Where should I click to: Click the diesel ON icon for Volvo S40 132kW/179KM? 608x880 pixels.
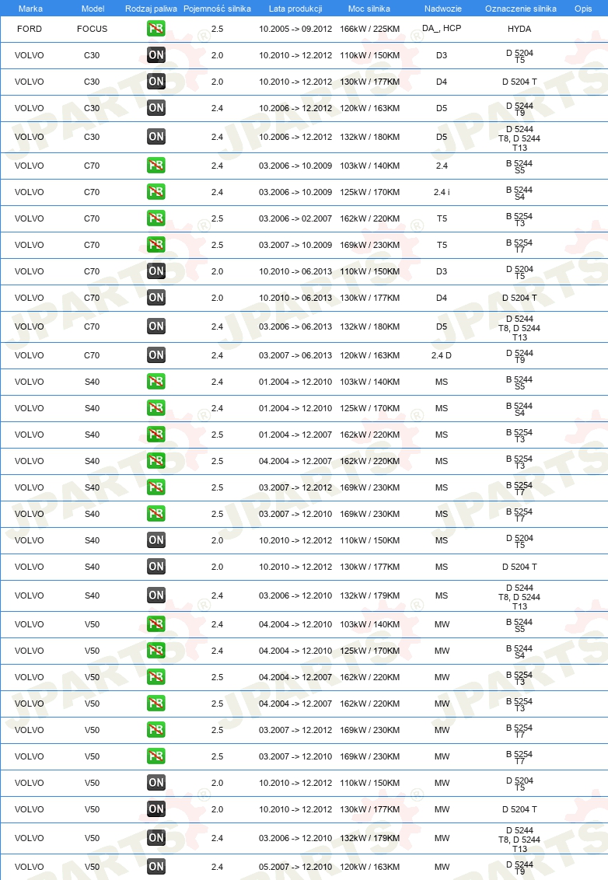(x=156, y=595)
